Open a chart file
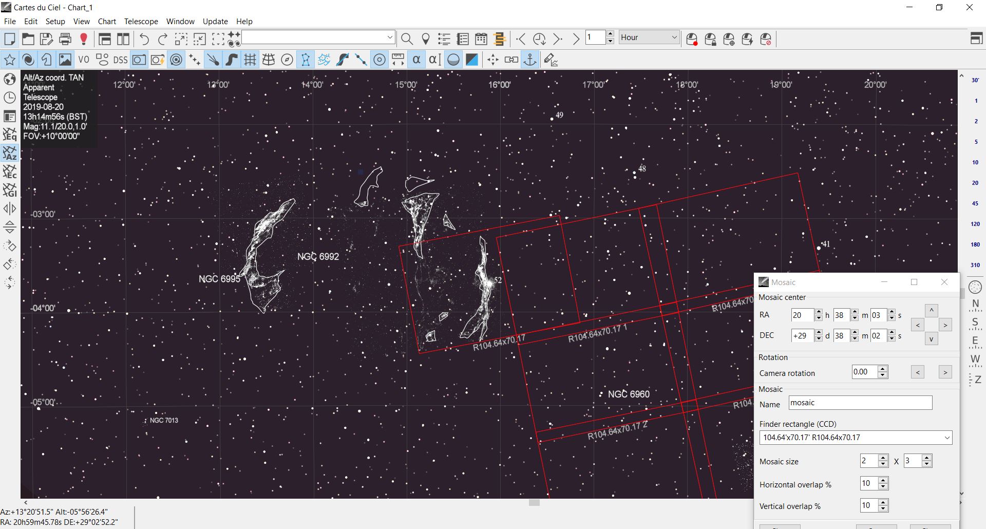This screenshot has width=986, height=529. [28, 39]
